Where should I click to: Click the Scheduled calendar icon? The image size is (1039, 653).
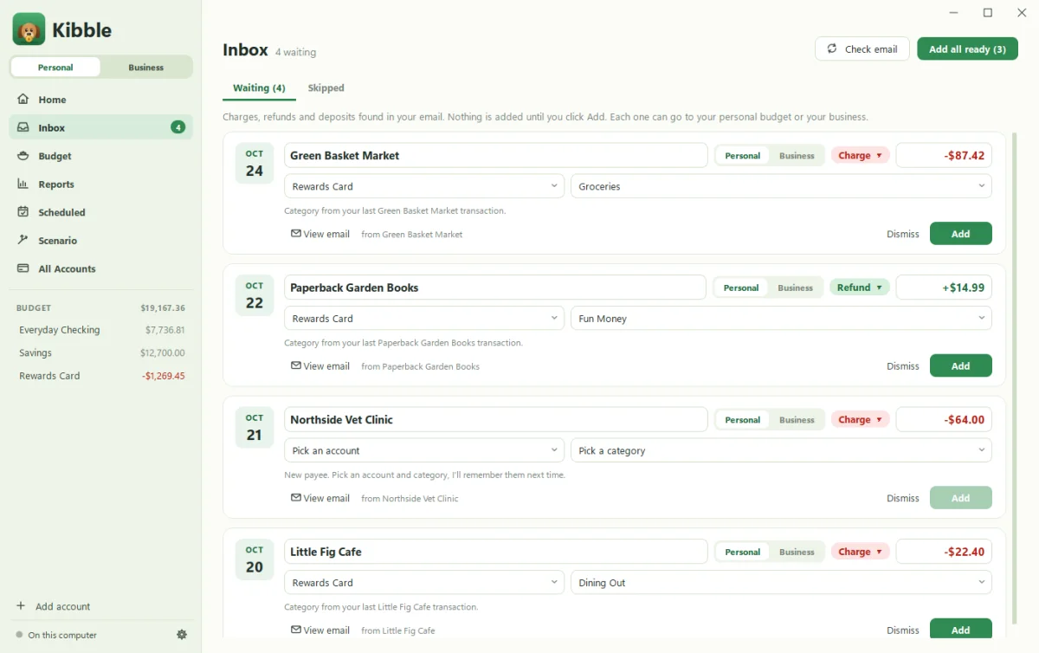click(x=23, y=212)
